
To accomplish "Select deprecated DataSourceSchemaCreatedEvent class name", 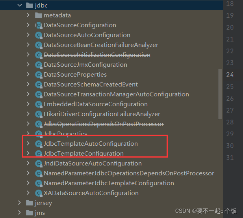I will point(91,85).
